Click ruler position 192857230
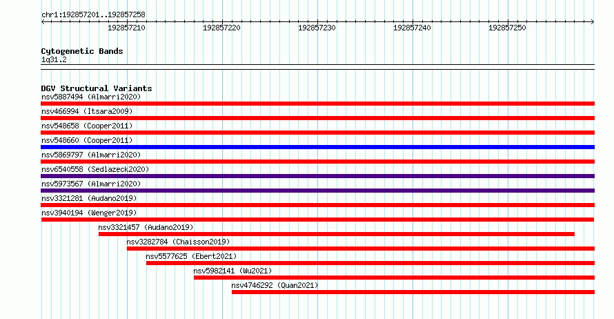The height and width of the screenshot is (319, 614). 317,28
